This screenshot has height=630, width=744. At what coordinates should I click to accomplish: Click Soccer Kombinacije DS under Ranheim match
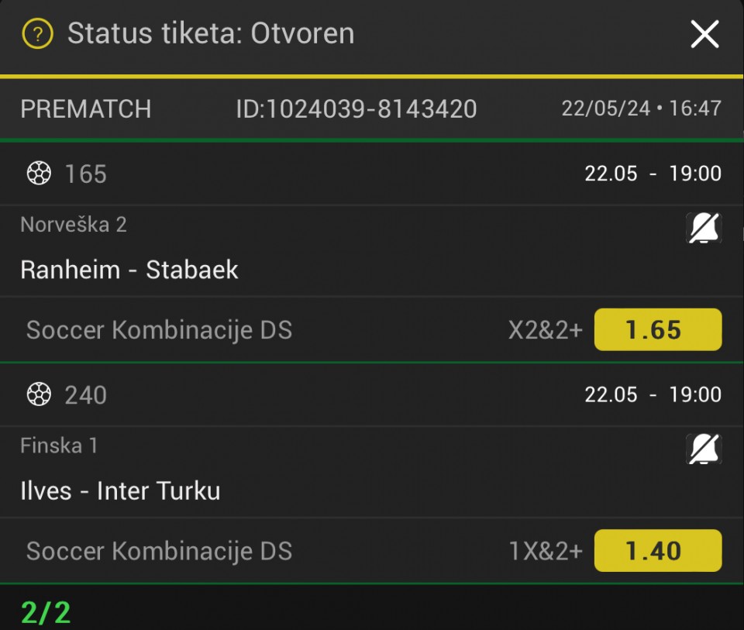point(159,330)
